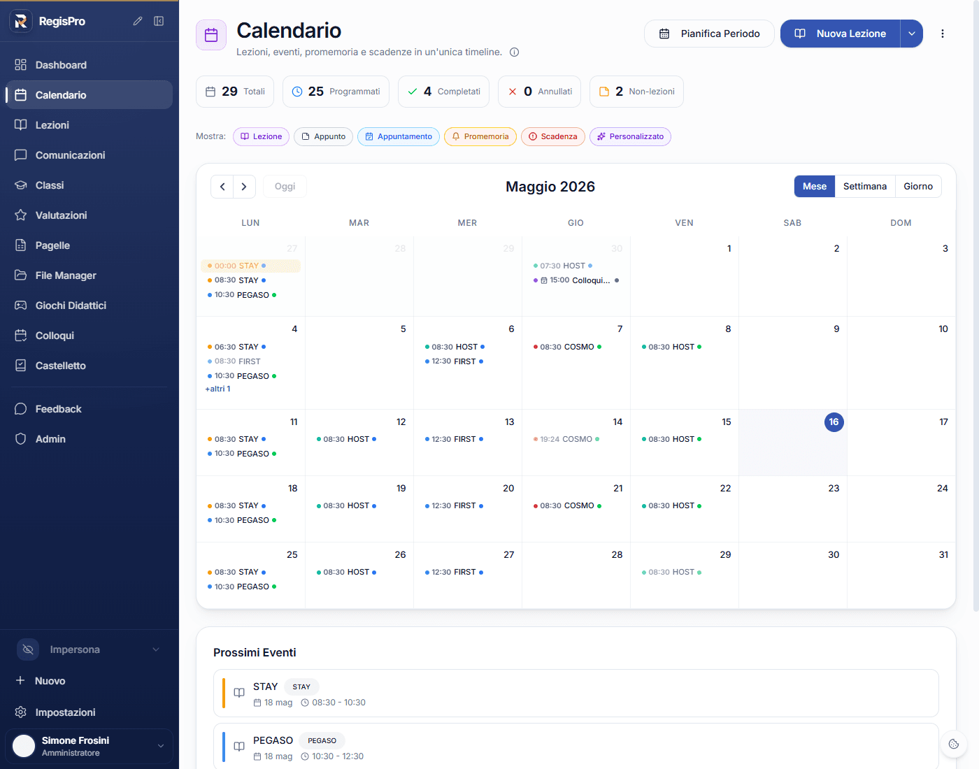Open the 08:30 HOST event on May 29

(x=671, y=572)
